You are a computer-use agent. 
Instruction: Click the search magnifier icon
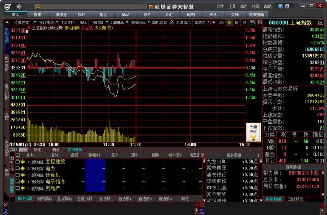click(x=38, y=7)
